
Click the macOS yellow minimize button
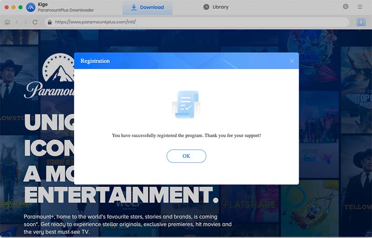click(x=13, y=7)
